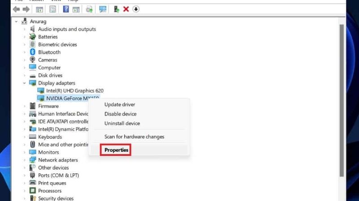Expand the Disk drives category
Viewport: 359px width, 201px height.
click(25, 75)
